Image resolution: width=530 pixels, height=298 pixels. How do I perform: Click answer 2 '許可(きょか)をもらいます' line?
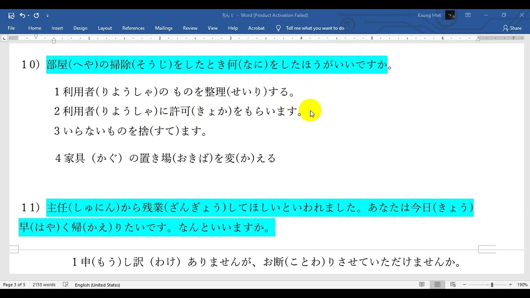coord(178,111)
